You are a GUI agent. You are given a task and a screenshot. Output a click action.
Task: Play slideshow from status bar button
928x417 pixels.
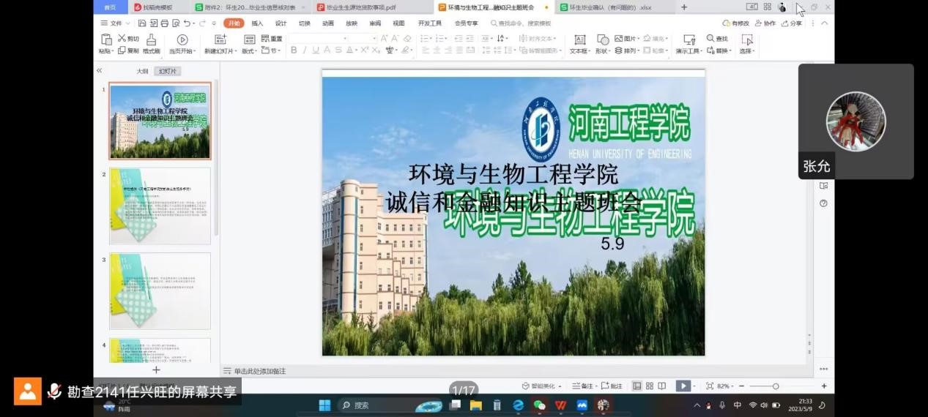coord(683,386)
